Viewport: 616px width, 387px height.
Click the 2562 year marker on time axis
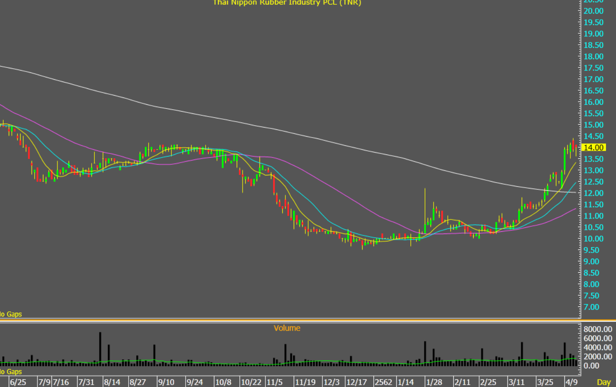pyautogui.click(x=383, y=382)
